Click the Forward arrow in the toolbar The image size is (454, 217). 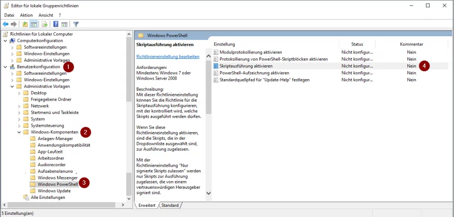coord(14,24)
